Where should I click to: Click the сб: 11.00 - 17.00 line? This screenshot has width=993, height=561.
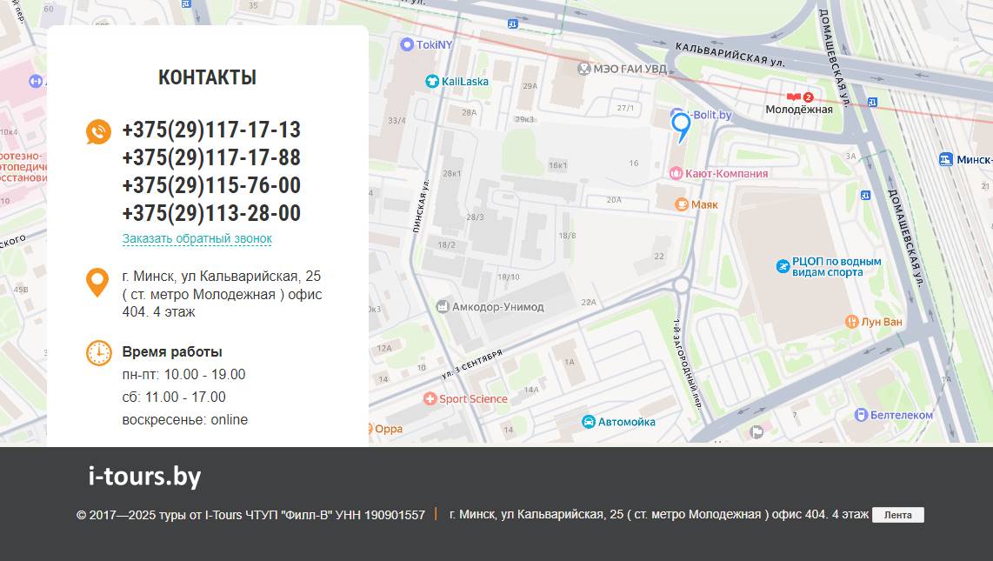coord(174,397)
